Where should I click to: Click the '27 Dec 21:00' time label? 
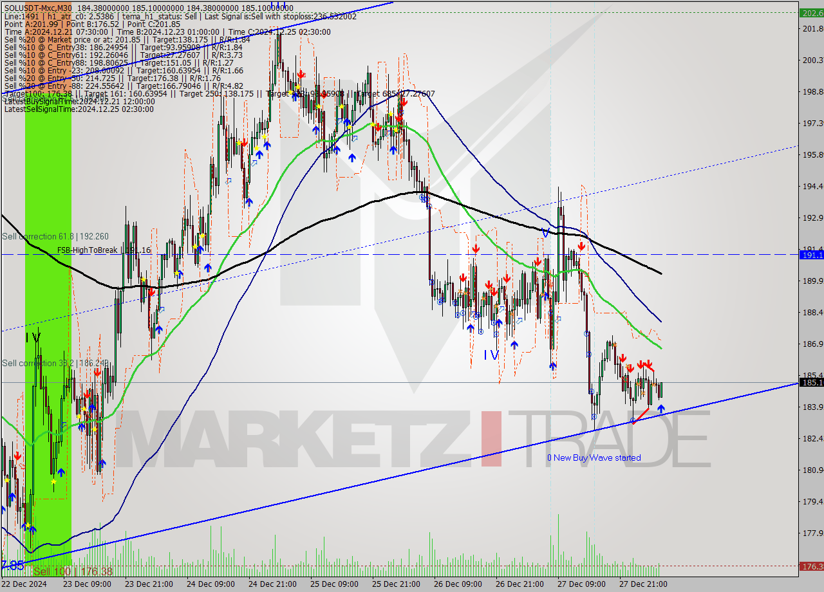[x=642, y=584]
